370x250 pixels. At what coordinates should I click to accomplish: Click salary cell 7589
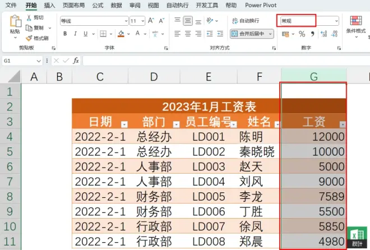pos(314,196)
